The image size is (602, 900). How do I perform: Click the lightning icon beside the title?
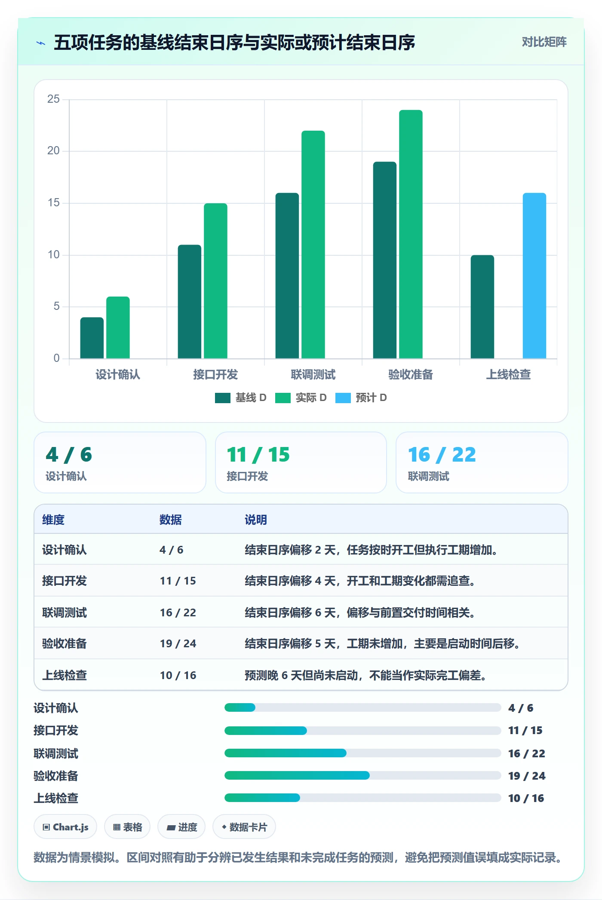point(41,43)
